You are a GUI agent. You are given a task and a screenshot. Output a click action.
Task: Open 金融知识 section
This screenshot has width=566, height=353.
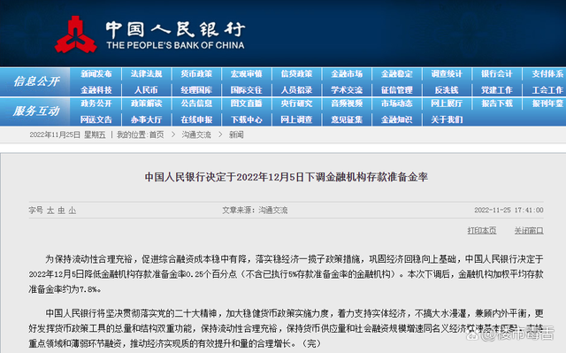click(x=397, y=119)
